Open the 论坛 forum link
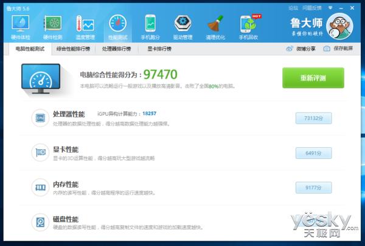This screenshot has height=246, width=365. [293, 8]
